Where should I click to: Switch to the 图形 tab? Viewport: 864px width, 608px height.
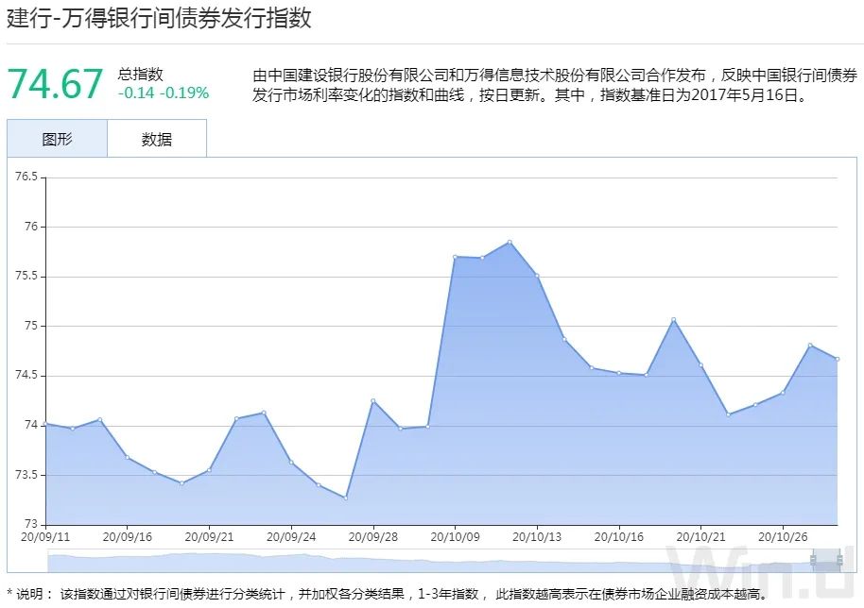coord(58,139)
